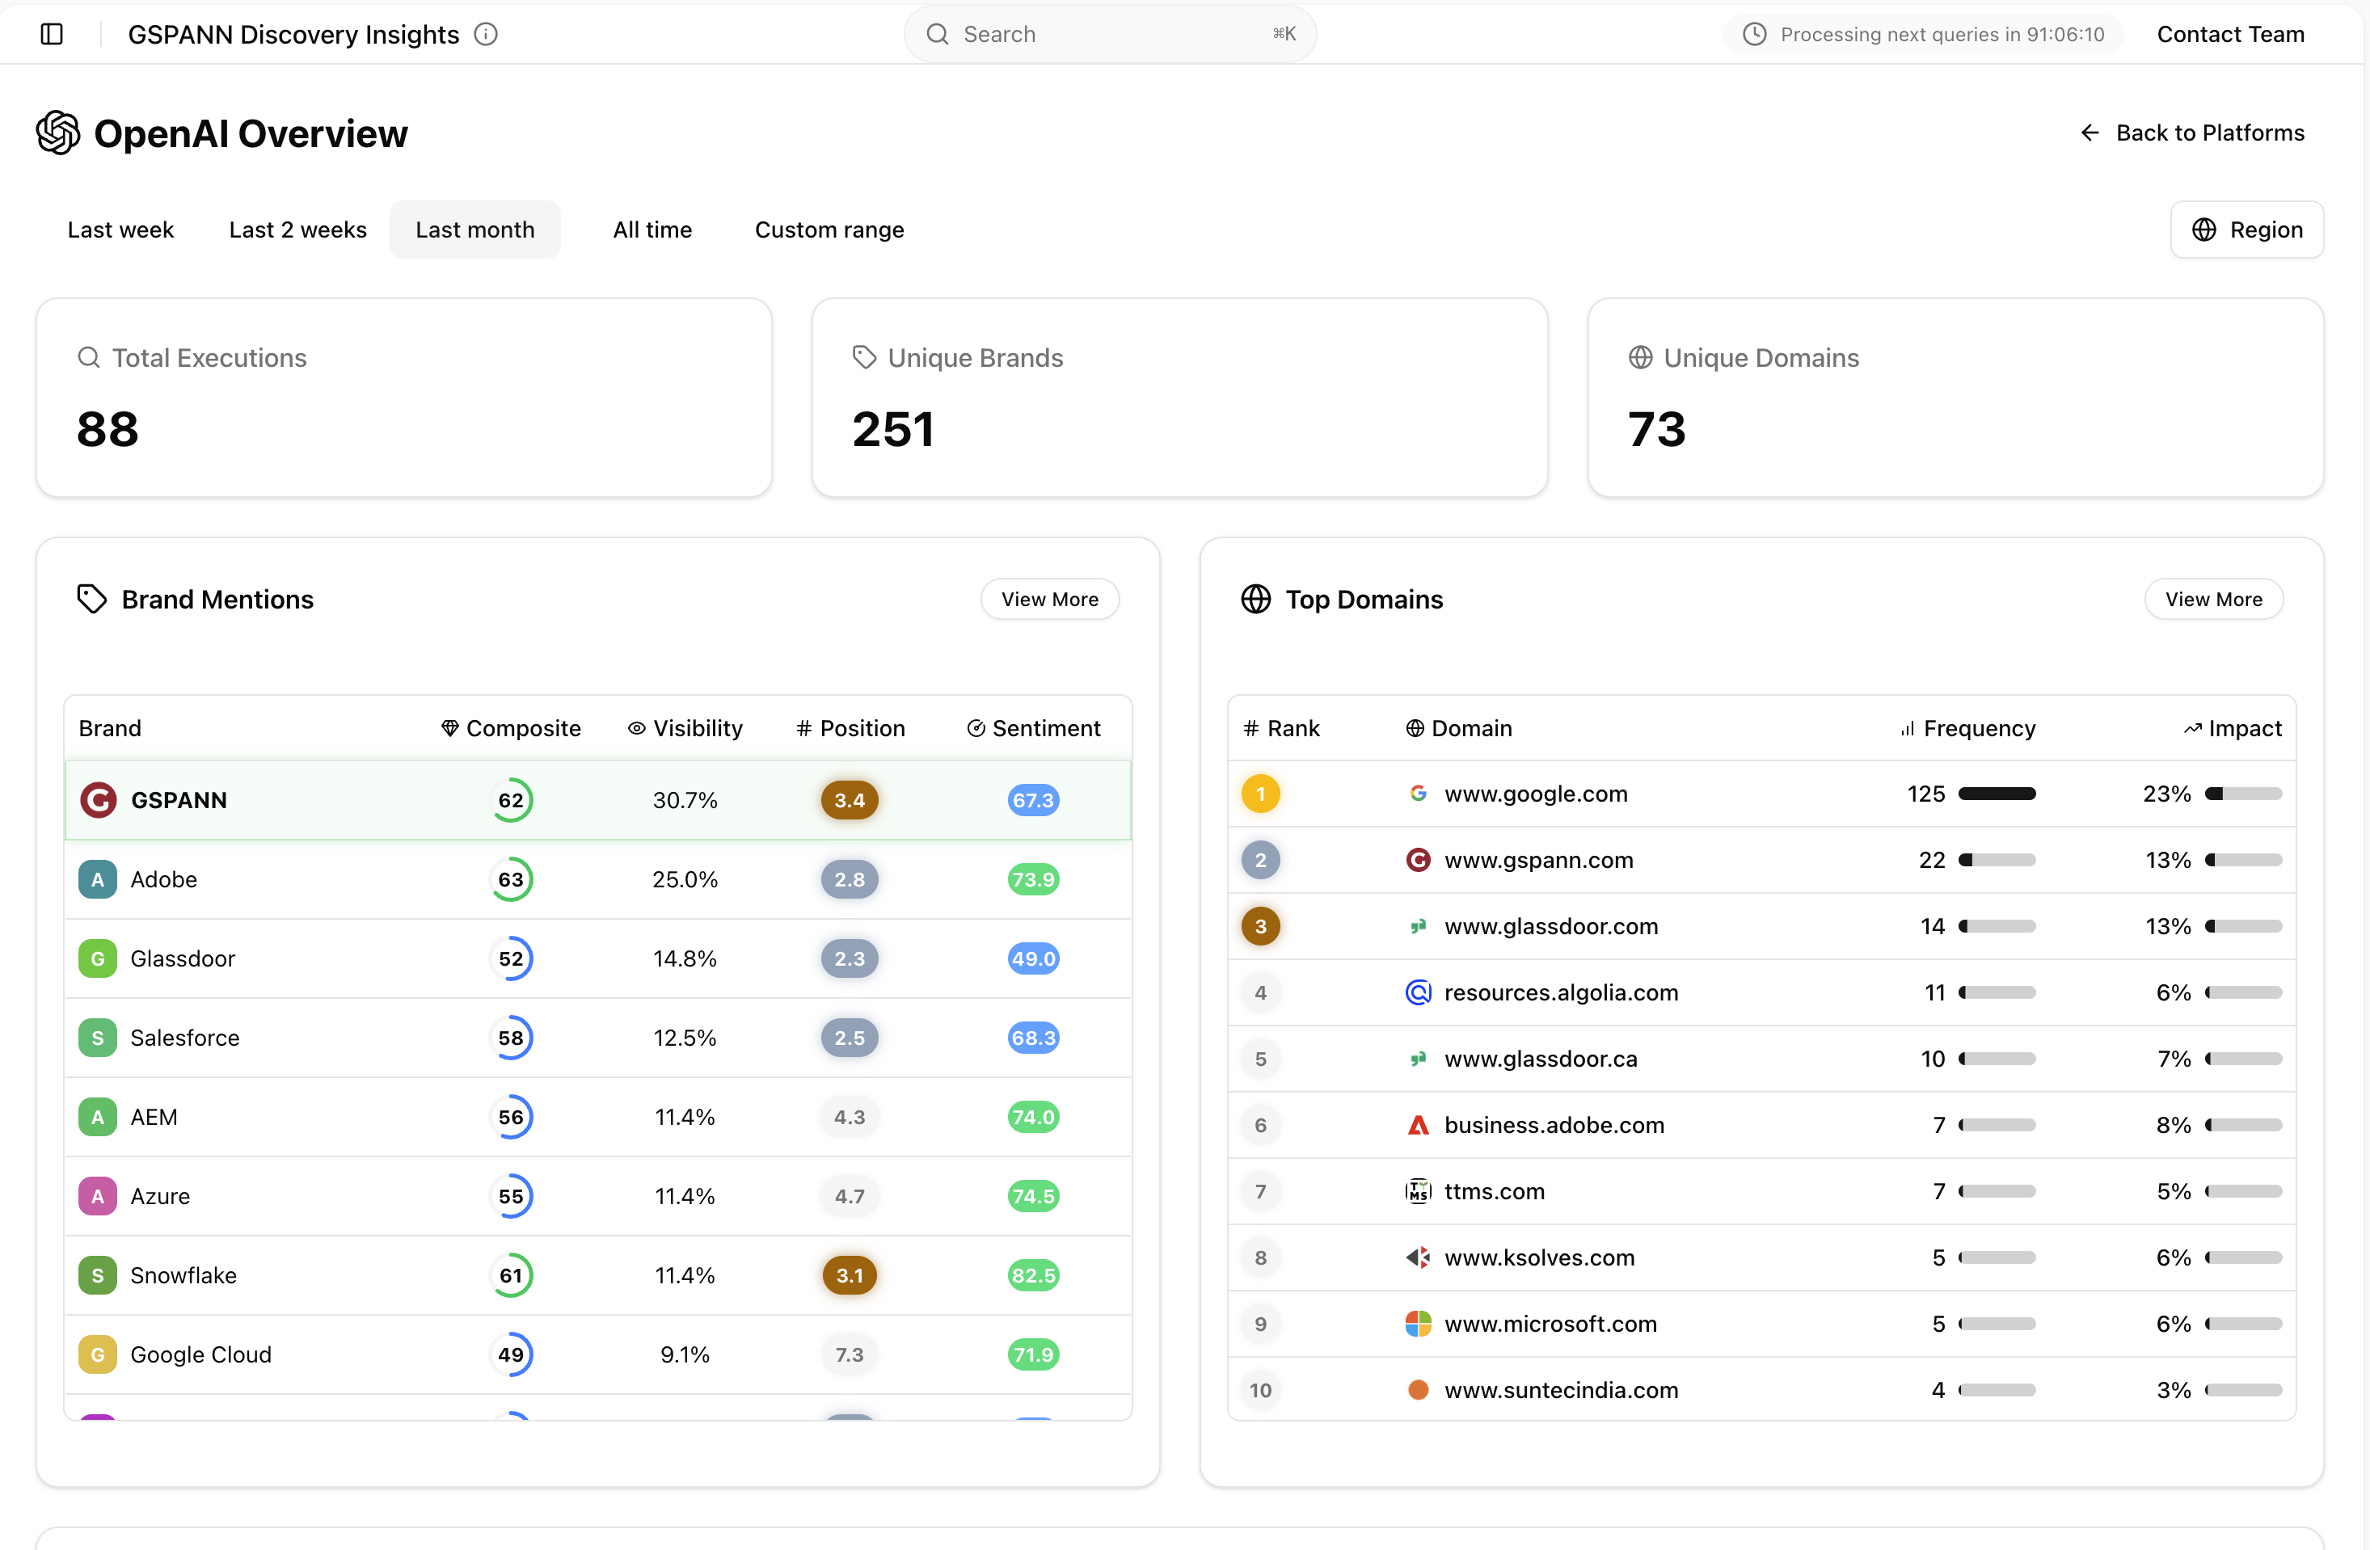Click the info icon beside GSPANN Discovery Insights
Viewport: 2370px width, 1550px height.
click(486, 34)
